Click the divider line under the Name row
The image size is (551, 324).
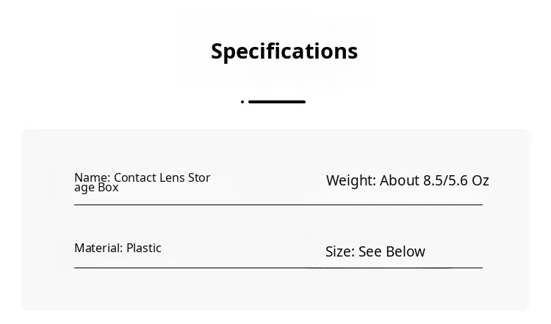point(278,205)
